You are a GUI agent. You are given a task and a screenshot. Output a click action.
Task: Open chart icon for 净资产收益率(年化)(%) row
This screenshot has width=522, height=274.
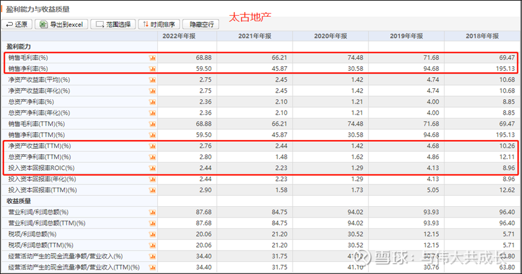152,91
